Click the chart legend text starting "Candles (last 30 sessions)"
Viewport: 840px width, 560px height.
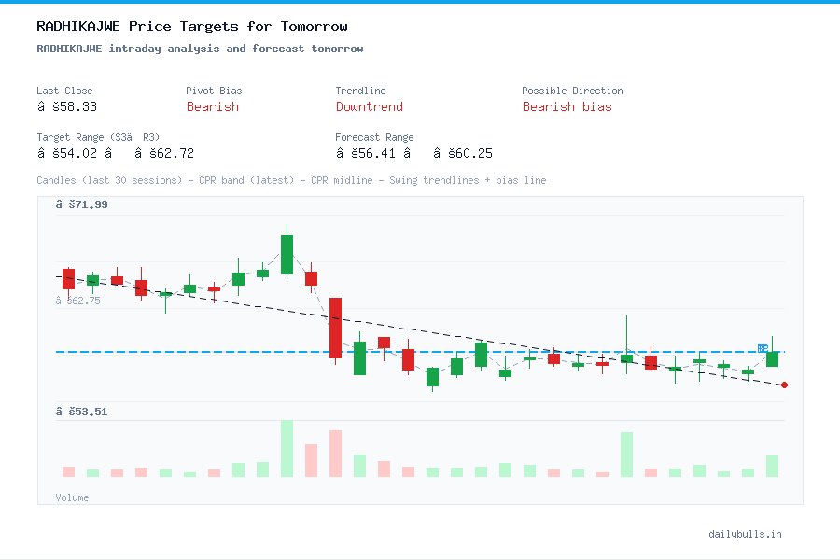click(291, 180)
